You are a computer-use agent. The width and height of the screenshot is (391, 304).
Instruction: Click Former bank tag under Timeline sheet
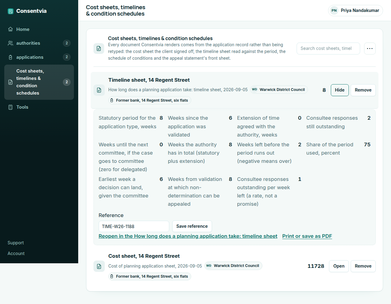(150, 100)
